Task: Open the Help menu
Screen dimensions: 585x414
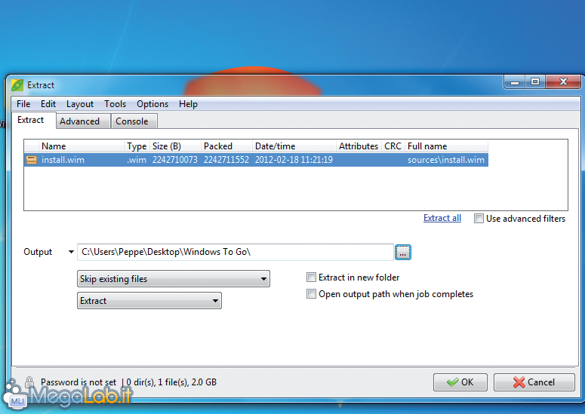Action: tap(188, 104)
